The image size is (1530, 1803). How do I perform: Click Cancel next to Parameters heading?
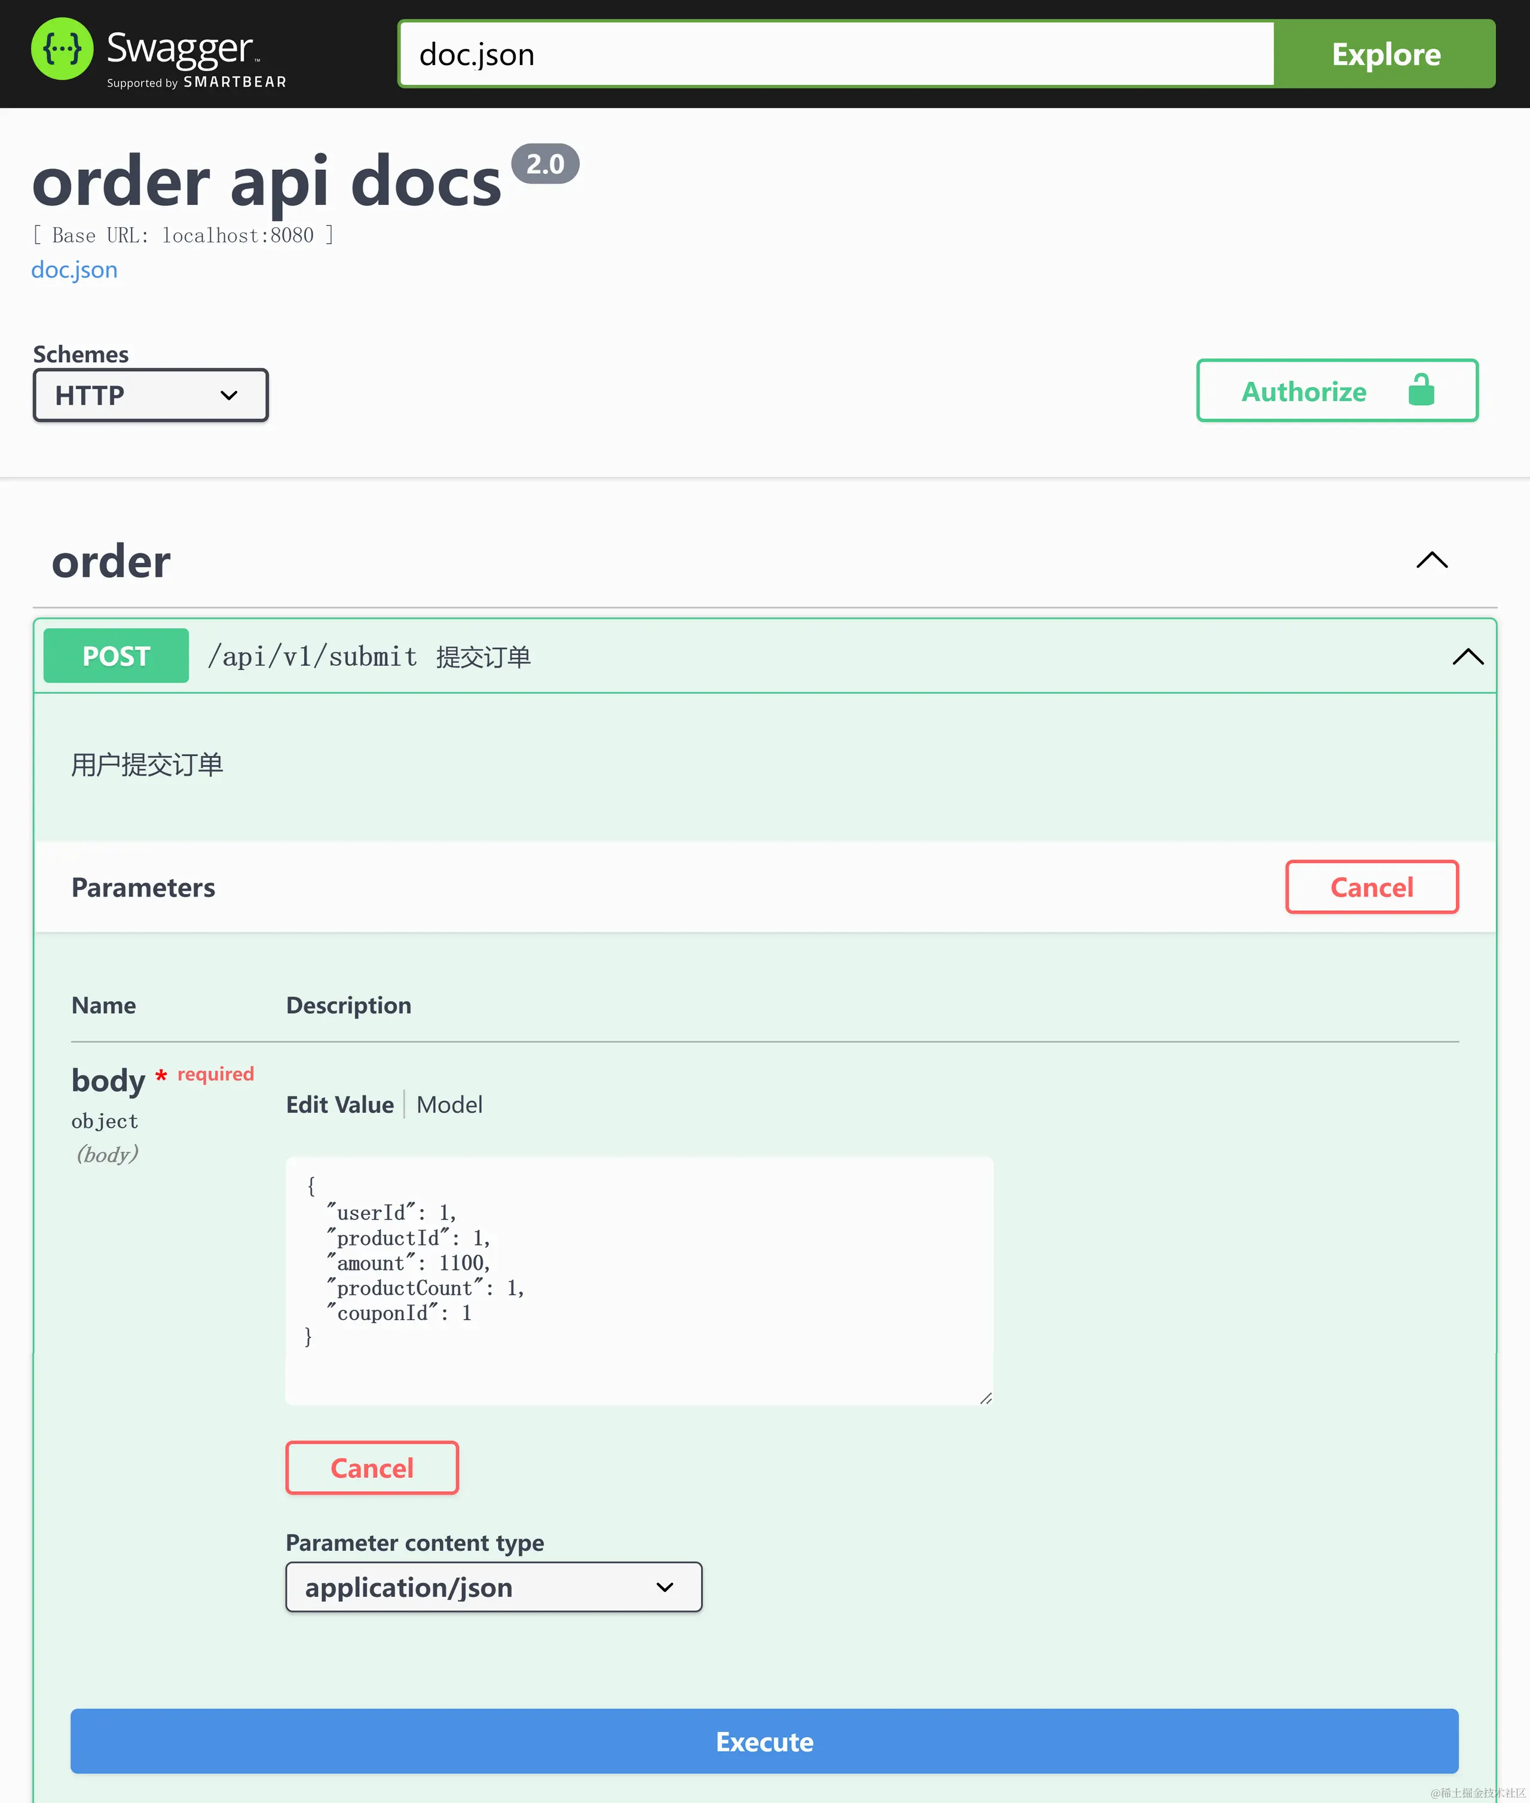coord(1371,887)
